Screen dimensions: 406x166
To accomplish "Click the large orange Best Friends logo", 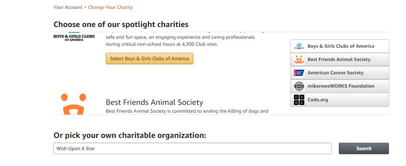I will 73,104.
